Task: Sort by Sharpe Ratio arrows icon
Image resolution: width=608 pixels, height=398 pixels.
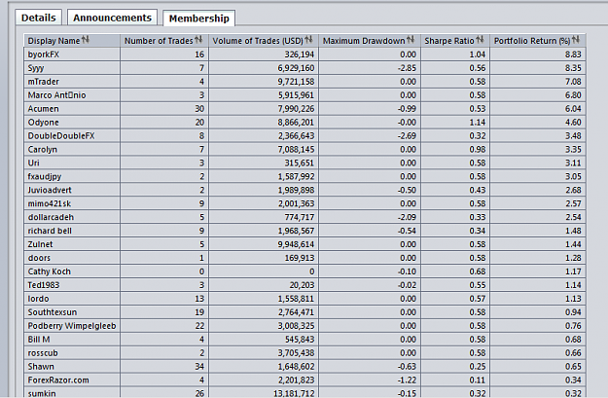Action: [x=480, y=40]
